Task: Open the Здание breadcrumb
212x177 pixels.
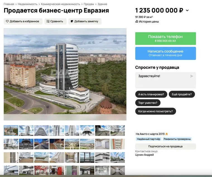Action: pos(102,4)
